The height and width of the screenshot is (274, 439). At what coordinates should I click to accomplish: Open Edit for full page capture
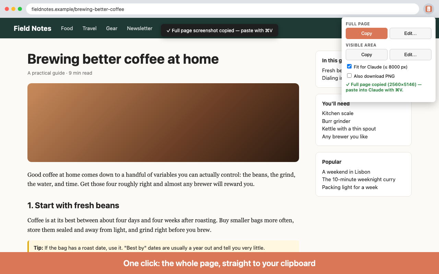tap(410, 33)
